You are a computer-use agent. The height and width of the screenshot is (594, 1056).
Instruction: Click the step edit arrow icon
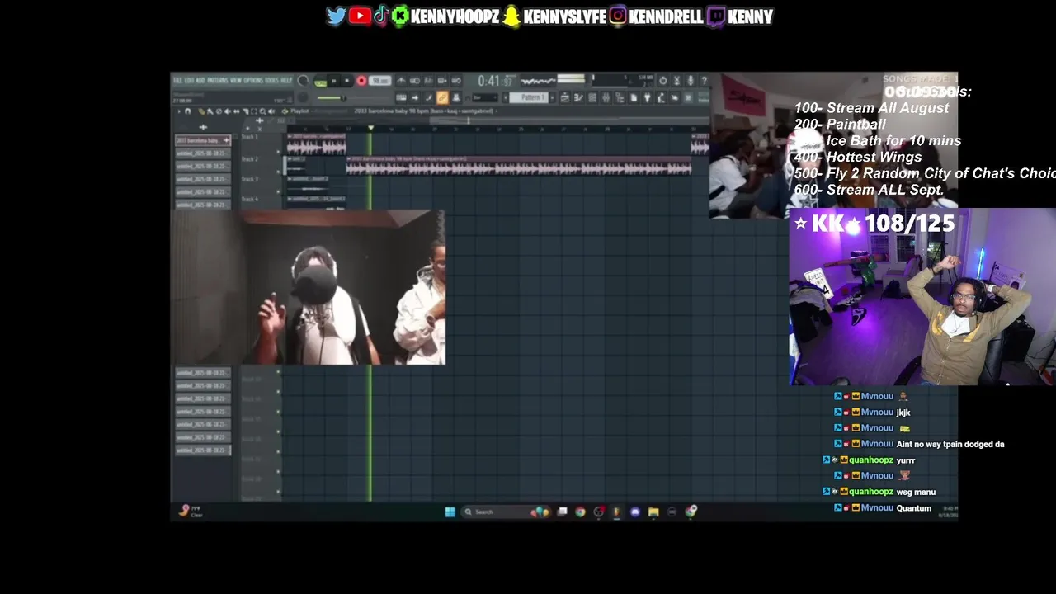pyautogui.click(x=414, y=97)
